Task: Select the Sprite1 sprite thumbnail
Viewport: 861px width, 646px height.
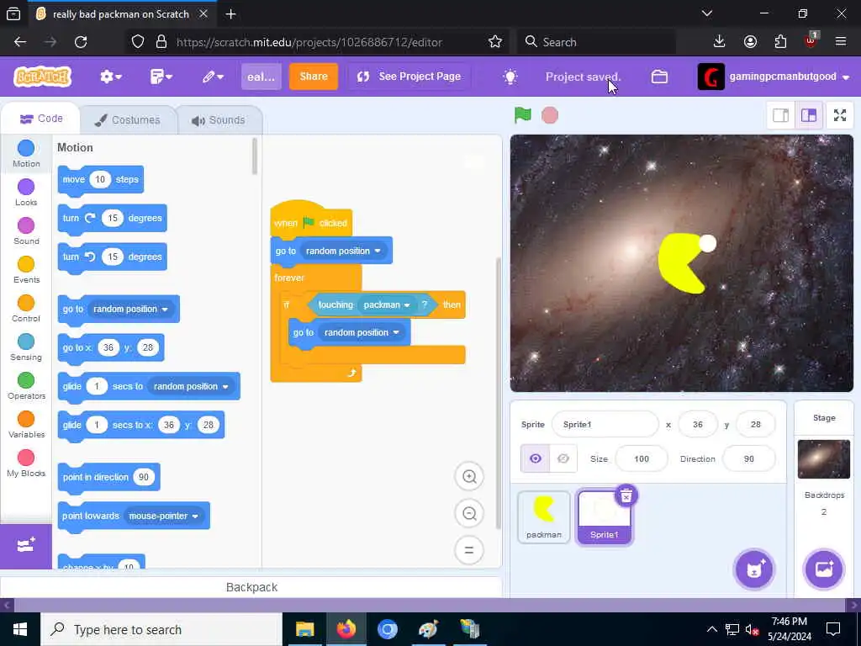Action: pyautogui.click(x=604, y=517)
